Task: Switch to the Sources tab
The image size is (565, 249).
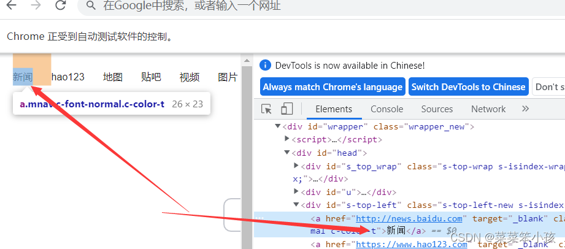Action: pyautogui.click(x=437, y=109)
